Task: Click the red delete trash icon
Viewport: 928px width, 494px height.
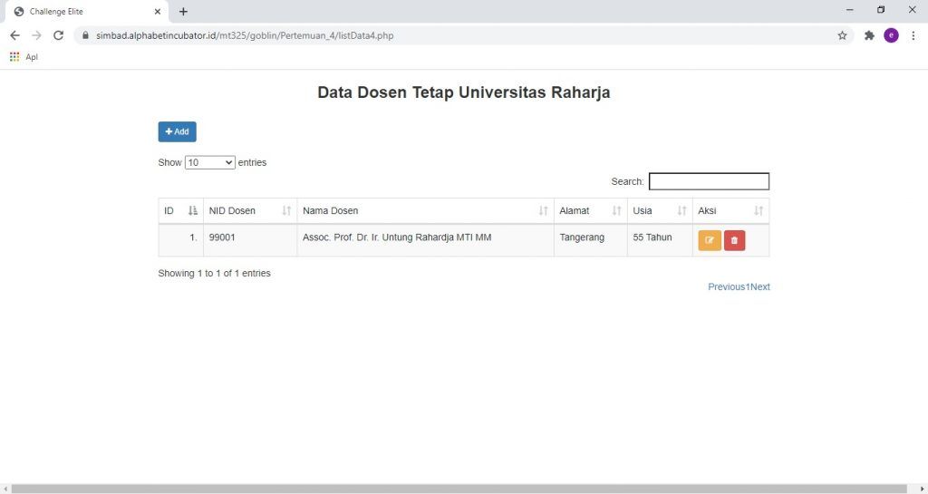Action: 734,240
